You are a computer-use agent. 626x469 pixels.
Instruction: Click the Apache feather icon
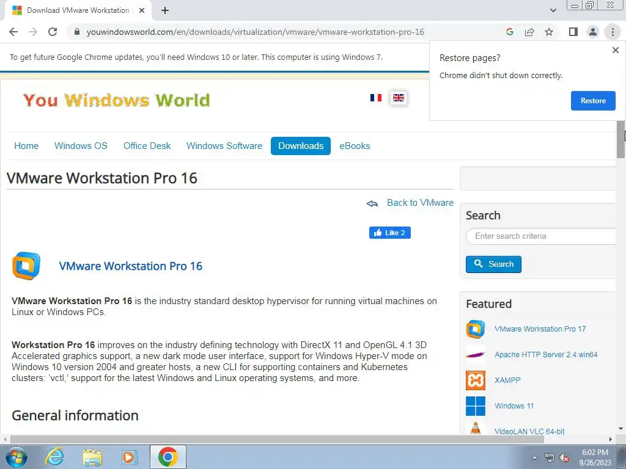point(476,355)
